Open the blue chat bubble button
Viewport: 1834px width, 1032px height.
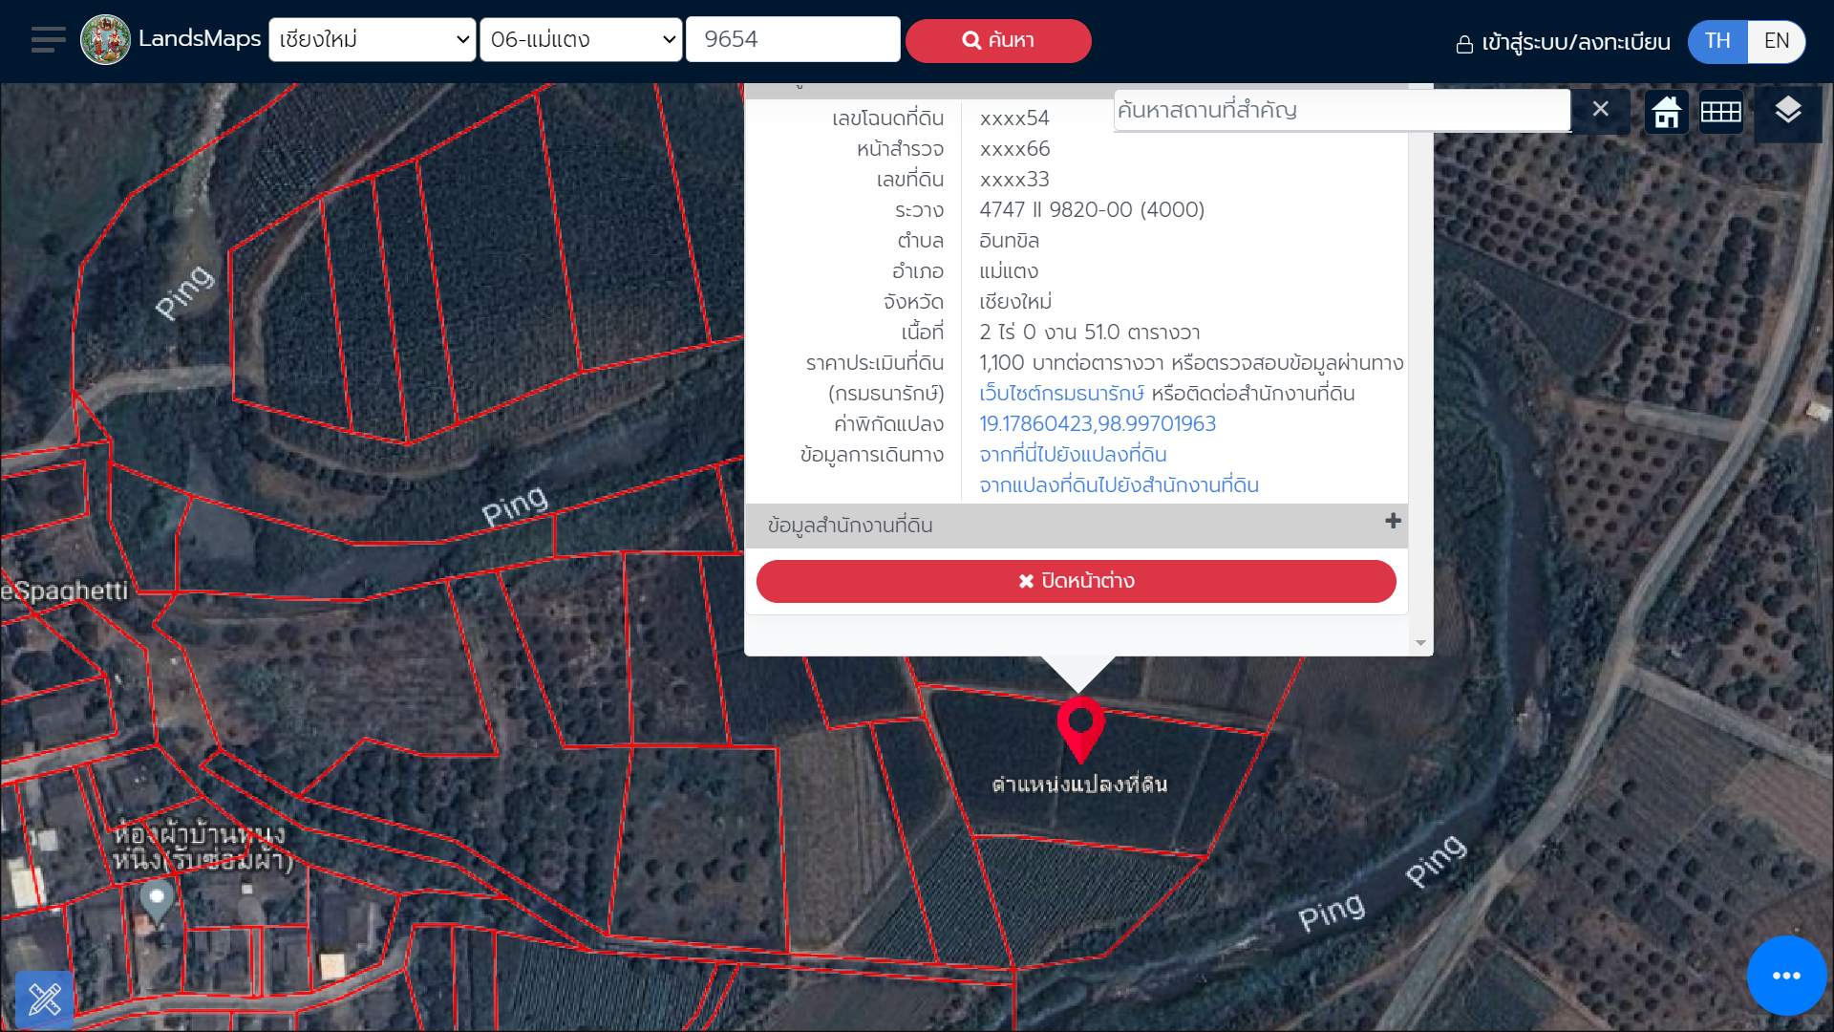[x=1786, y=976]
